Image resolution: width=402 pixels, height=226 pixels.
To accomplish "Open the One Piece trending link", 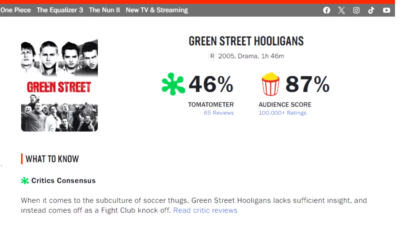I will [x=16, y=10].
